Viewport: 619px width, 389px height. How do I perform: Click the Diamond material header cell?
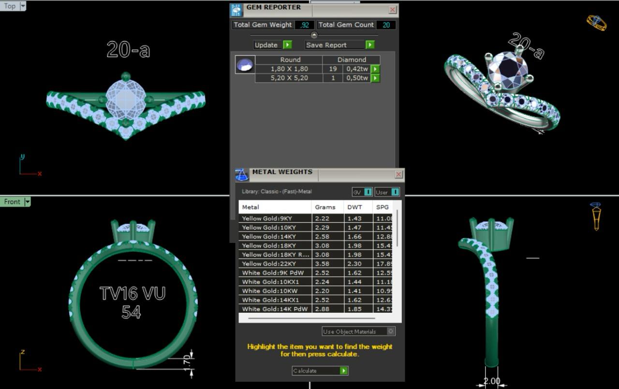pos(352,60)
